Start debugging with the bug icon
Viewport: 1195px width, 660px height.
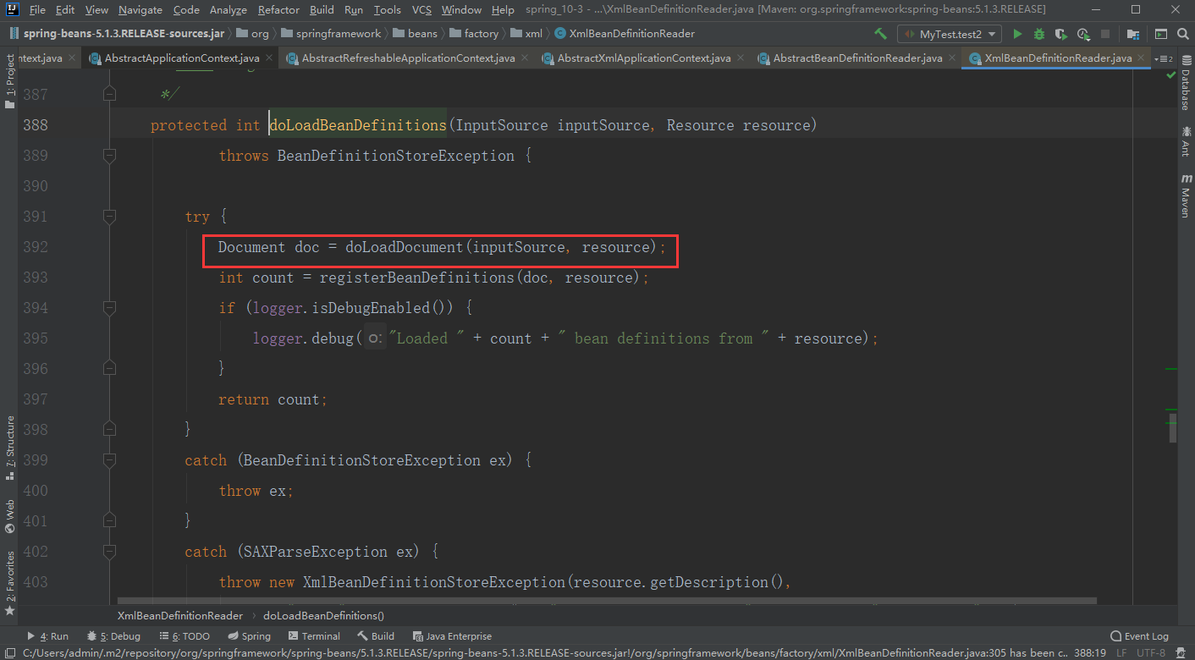[1039, 34]
